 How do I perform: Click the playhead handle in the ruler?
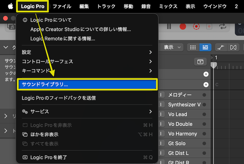[214, 65]
